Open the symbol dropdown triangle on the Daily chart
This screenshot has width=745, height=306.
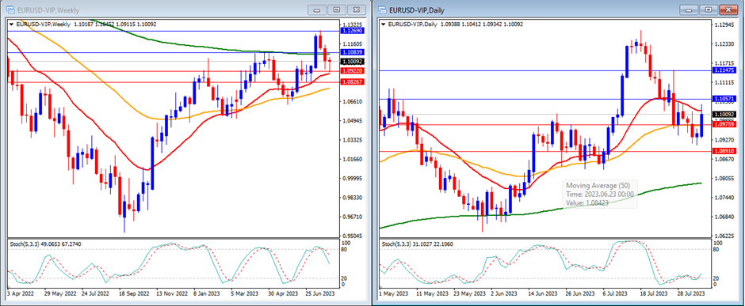tap(384, 25)
